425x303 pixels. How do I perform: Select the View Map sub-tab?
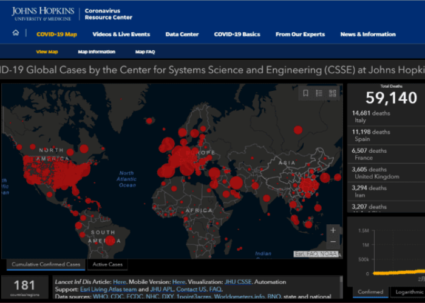pos(47,52)
